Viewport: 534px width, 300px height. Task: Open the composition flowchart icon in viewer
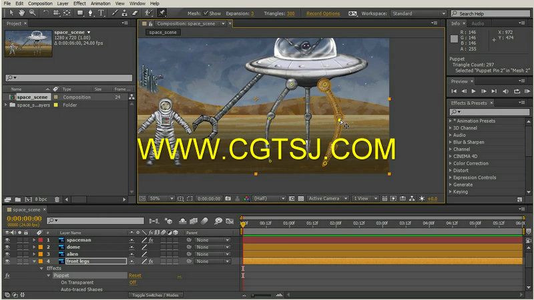point(412,199)
